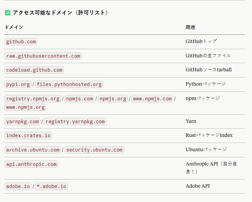Click the Ubuntuパッケージ description cell
The width and height of the screenshot is (252, 202).
(206, 149)
